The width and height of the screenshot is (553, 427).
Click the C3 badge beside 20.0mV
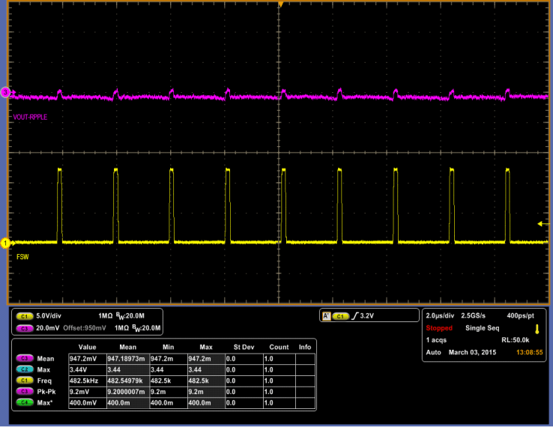pos(24,328)
